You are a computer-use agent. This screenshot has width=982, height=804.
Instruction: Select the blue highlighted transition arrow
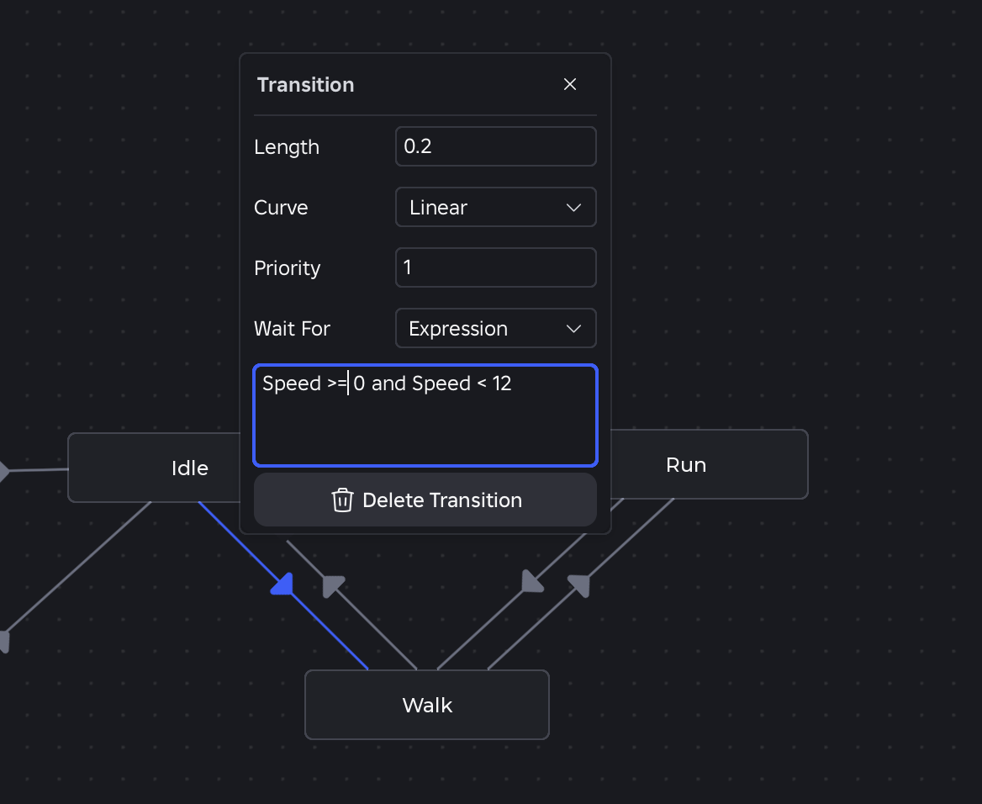coord(282,584)
